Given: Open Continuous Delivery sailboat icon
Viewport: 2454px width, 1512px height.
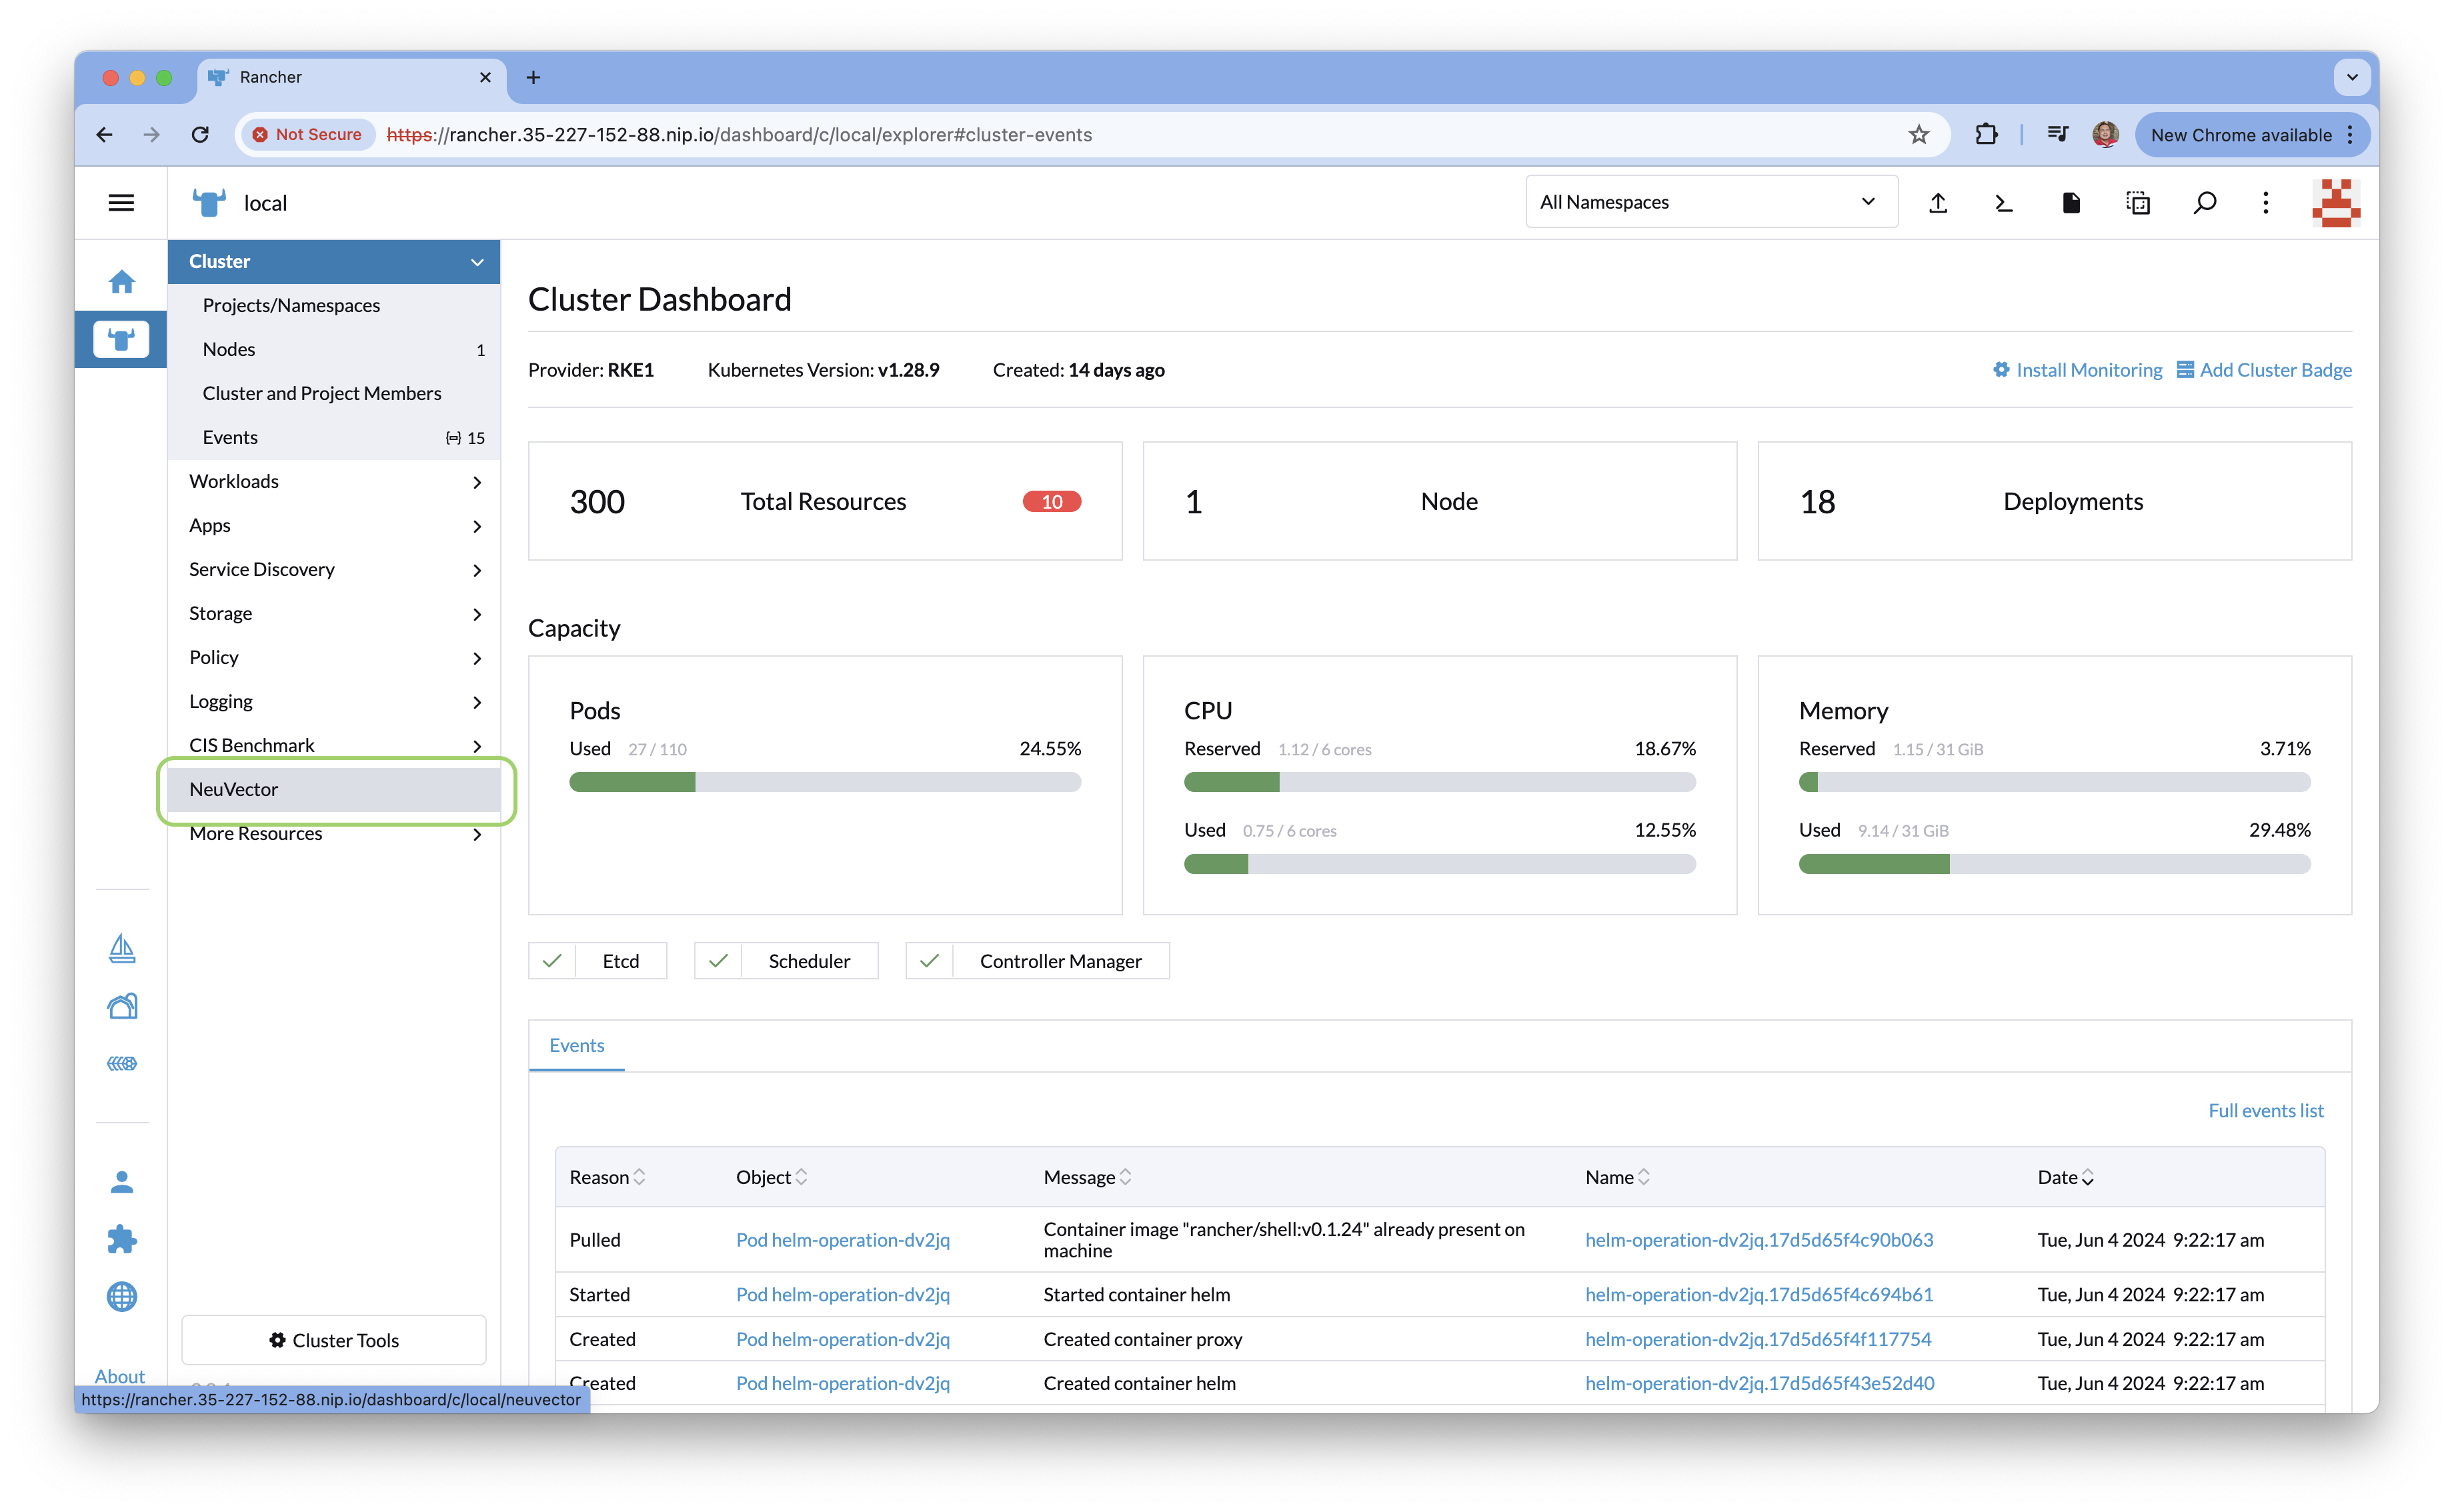Looking at the screenshot, I should [x=122, y=948].
